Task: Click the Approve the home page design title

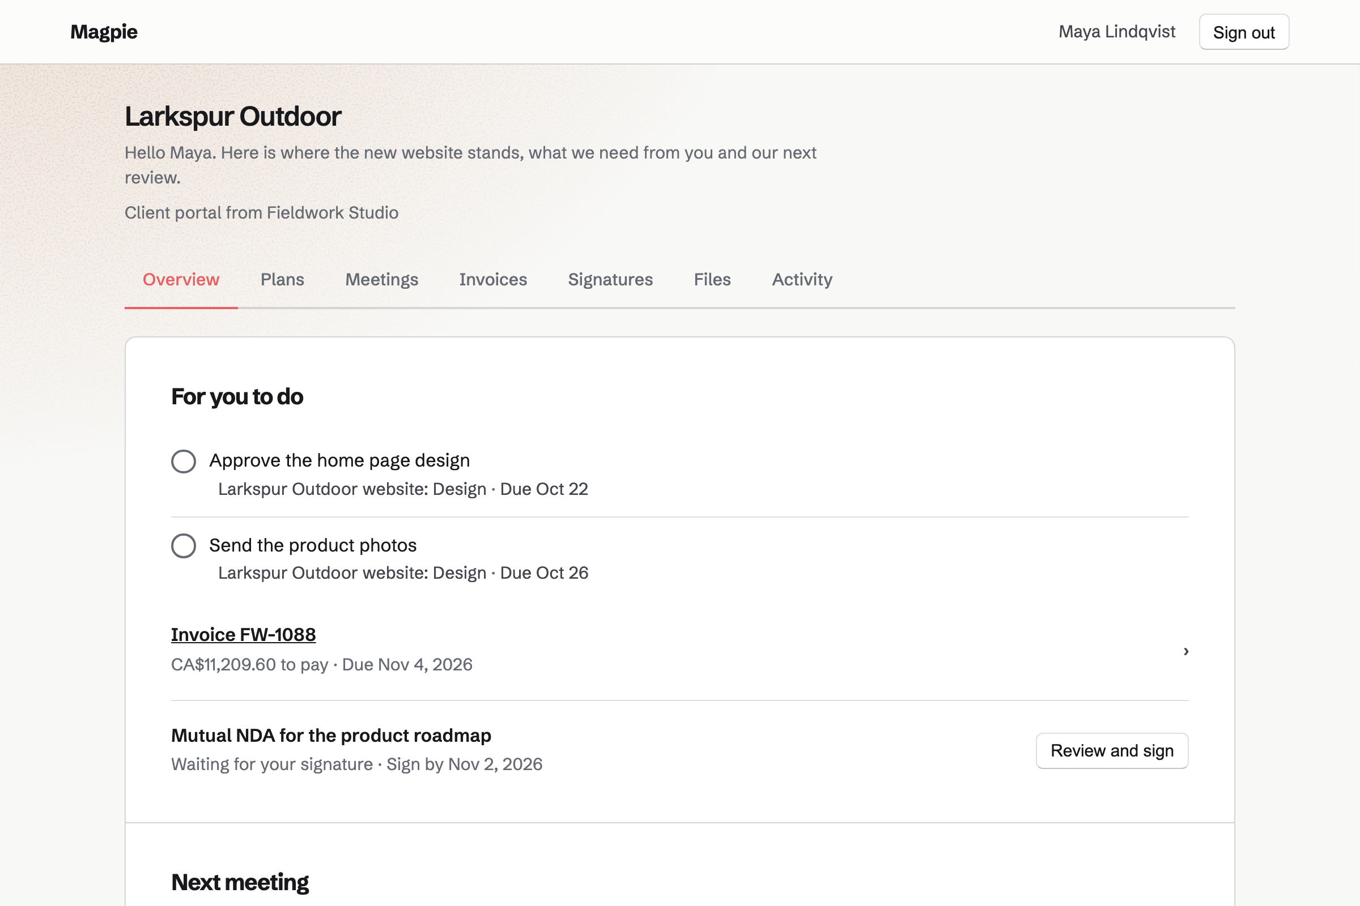Action: [x=339, y=460]
